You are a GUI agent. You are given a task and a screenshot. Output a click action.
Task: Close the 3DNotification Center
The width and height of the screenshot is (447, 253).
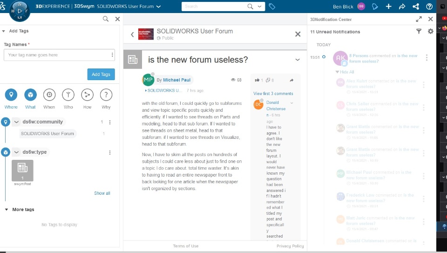point(430,19)
